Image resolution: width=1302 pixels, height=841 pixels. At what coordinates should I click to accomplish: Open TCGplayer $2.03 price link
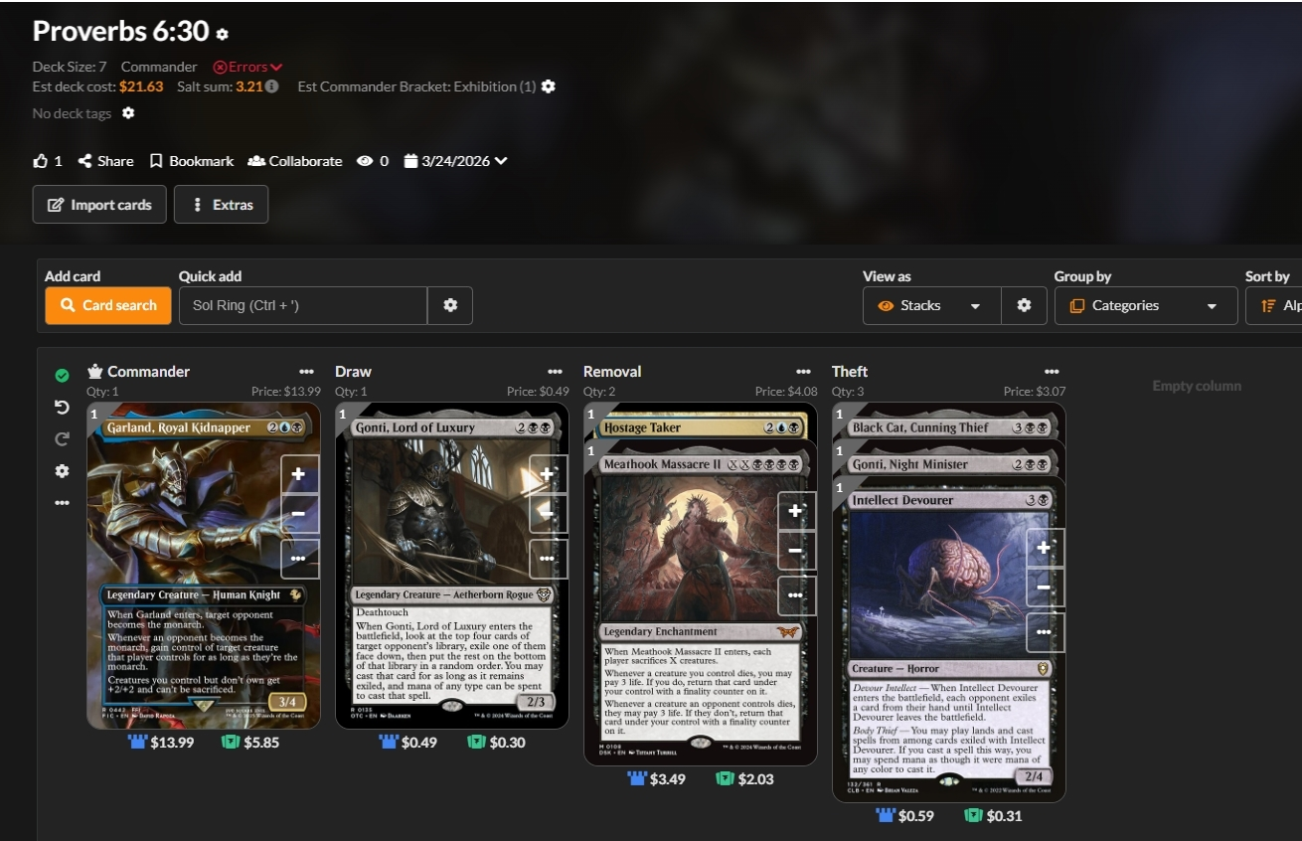point(745,778)
